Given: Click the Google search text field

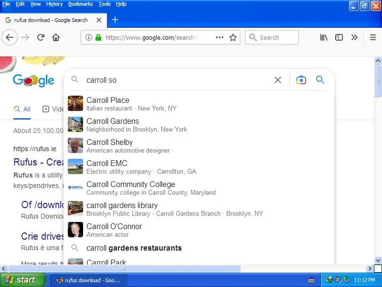Looking at the screenshot, I should (x=178, y=80).
